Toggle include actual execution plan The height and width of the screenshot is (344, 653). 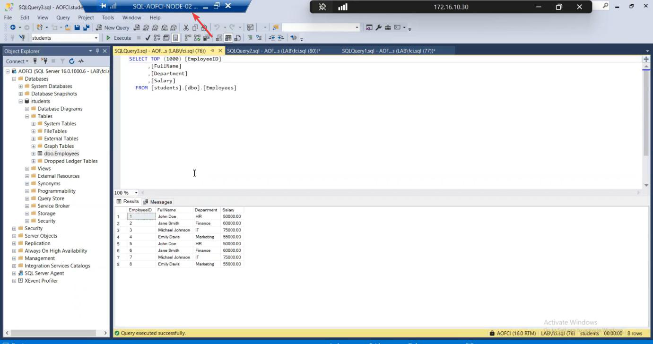188,38
